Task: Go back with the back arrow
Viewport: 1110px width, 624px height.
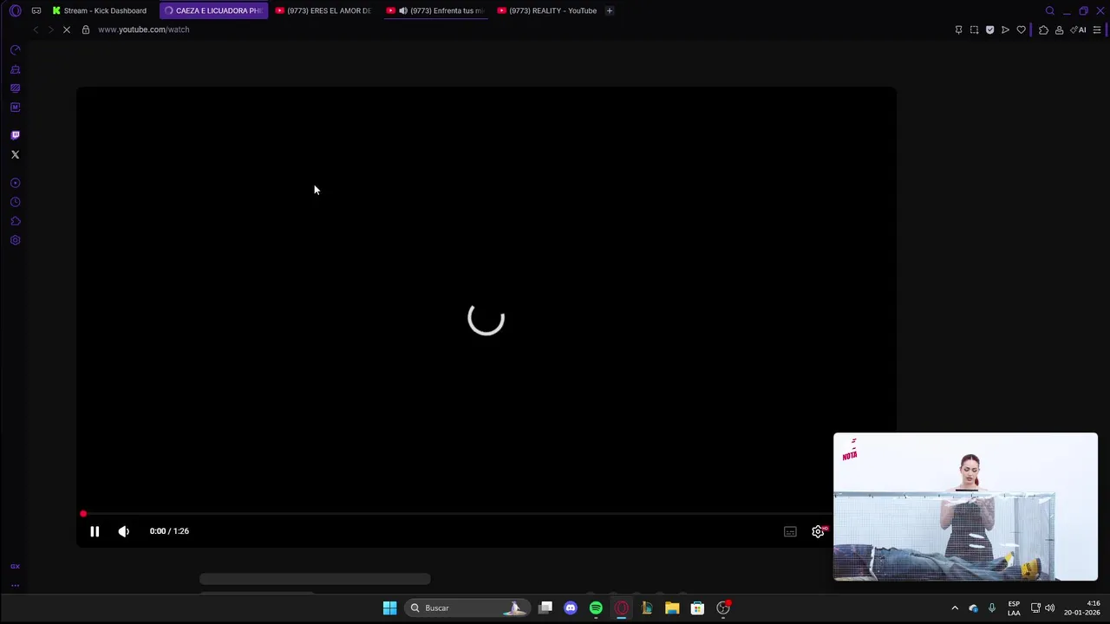Action: coord(36,29)
